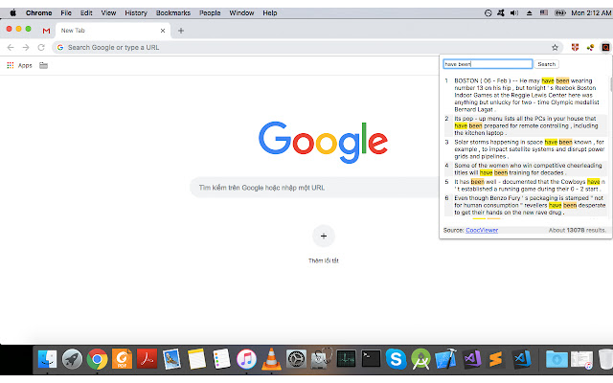
Task: Open Reminders from the dock
Action: (x=221, y=359)
